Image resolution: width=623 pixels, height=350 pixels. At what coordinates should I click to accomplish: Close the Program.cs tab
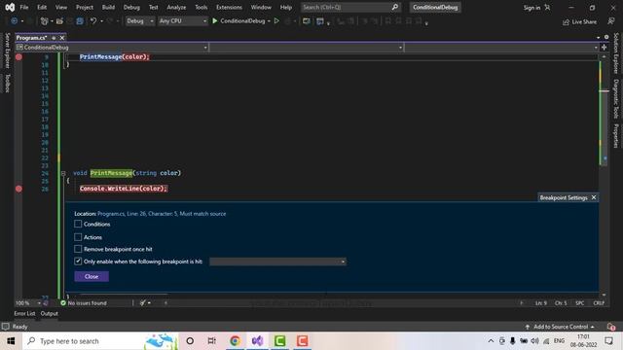coord(62,38)
